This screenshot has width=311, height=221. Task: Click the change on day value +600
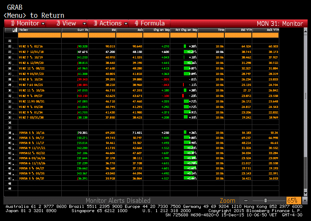(x=165, y=52)
